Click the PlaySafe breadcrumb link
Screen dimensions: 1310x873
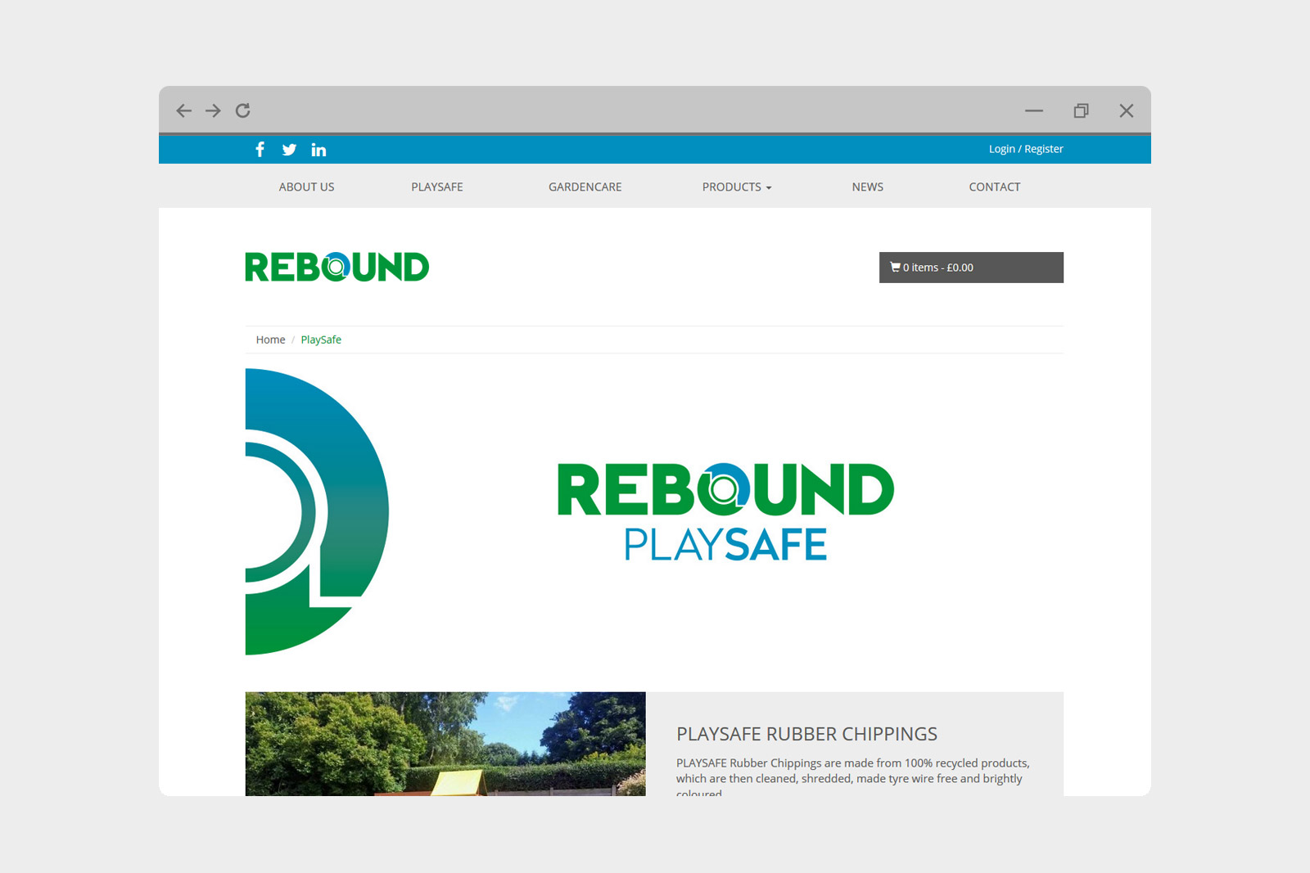tap(321, 340)
